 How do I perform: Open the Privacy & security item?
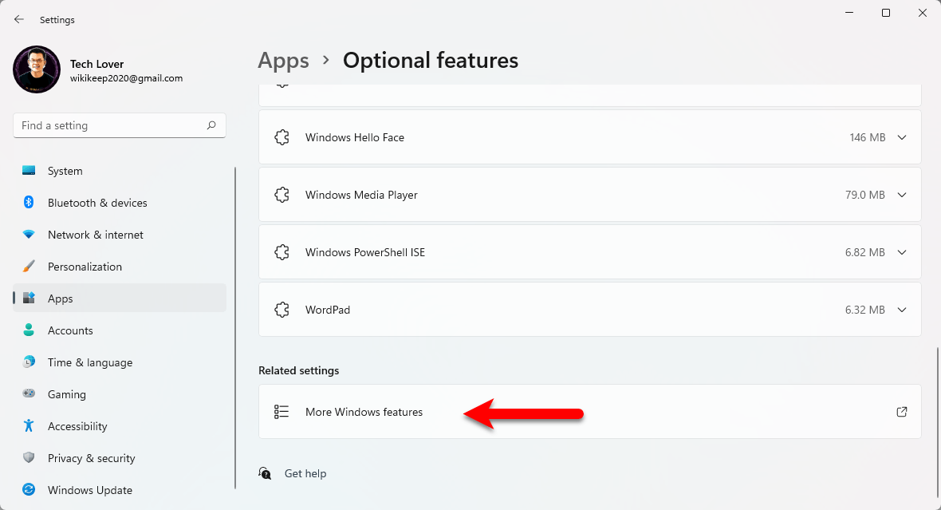point(120,458)
